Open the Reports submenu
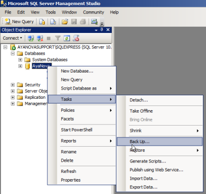Viewport: 206px width, 194px height. point(82,141)
